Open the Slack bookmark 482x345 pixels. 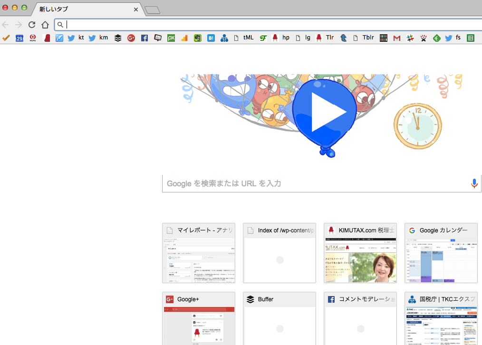(410, 38)
